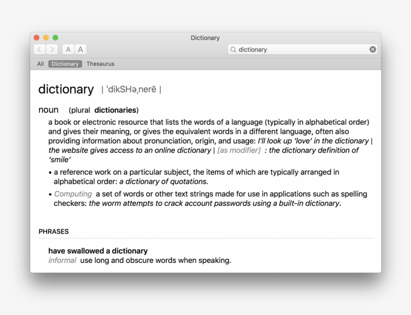
Task: Click the magnifying glass search icon
Action: click(x=234, y=50)
